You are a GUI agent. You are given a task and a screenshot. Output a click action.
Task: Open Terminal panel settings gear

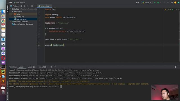tap(175, 67)
